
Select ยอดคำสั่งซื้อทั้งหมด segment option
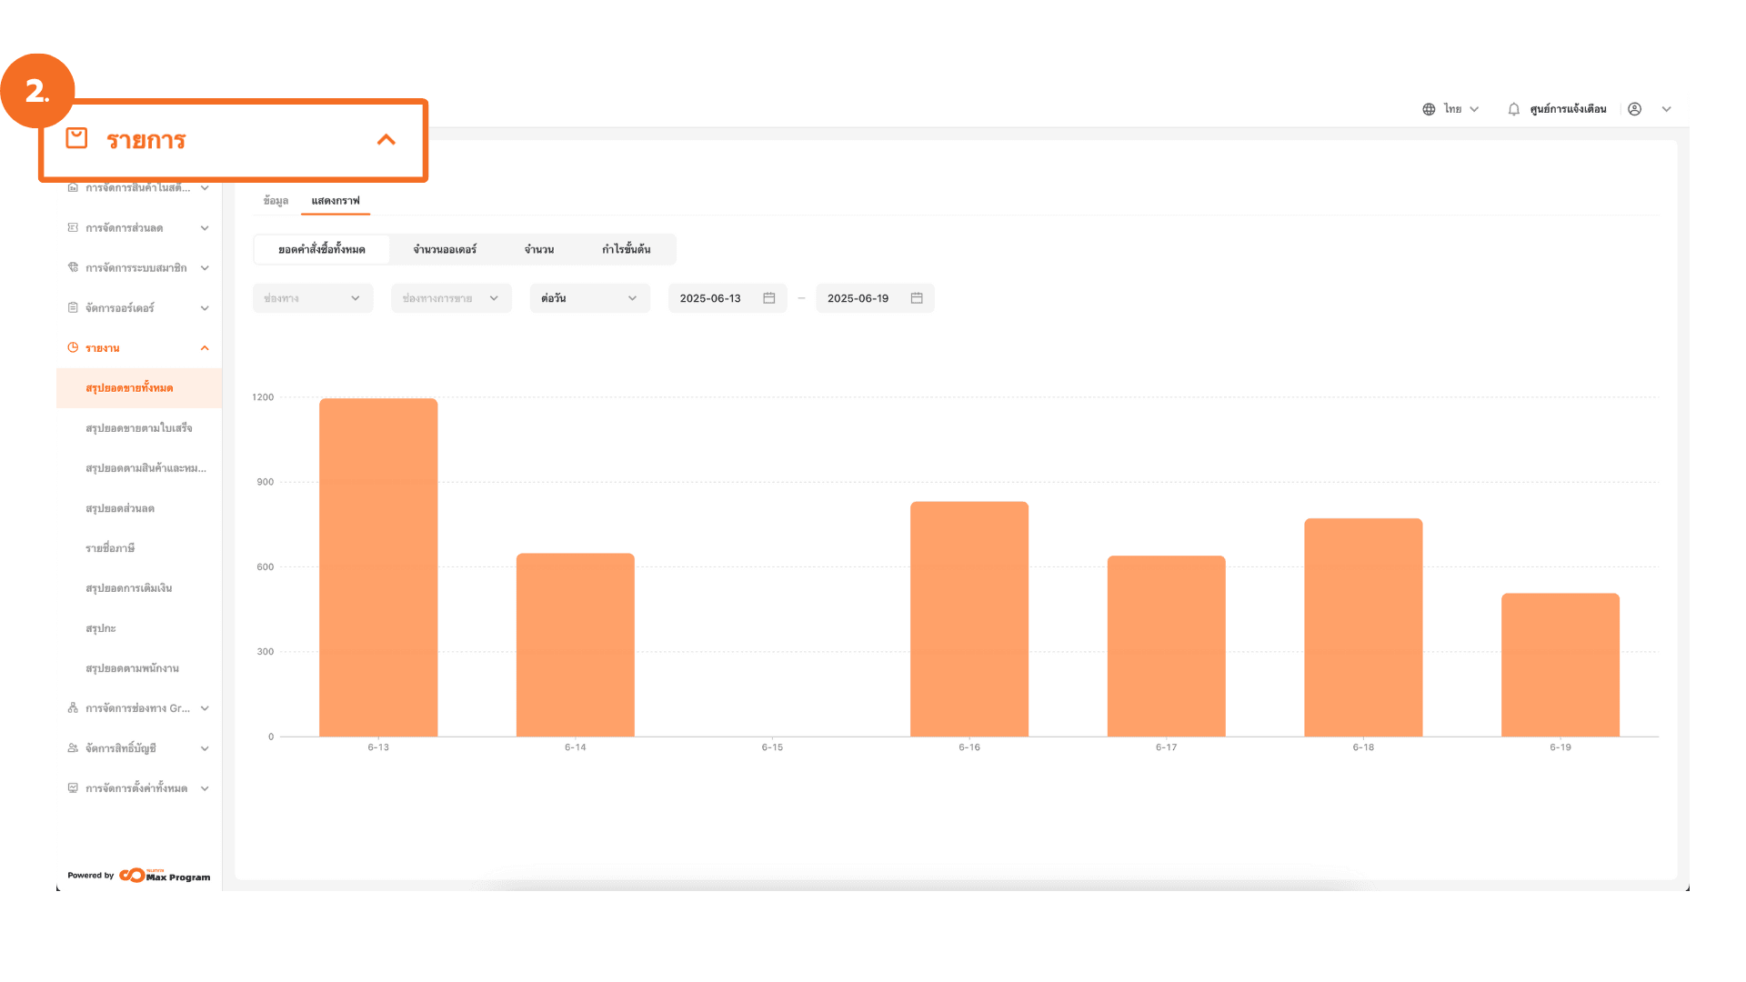coord(322,249)
